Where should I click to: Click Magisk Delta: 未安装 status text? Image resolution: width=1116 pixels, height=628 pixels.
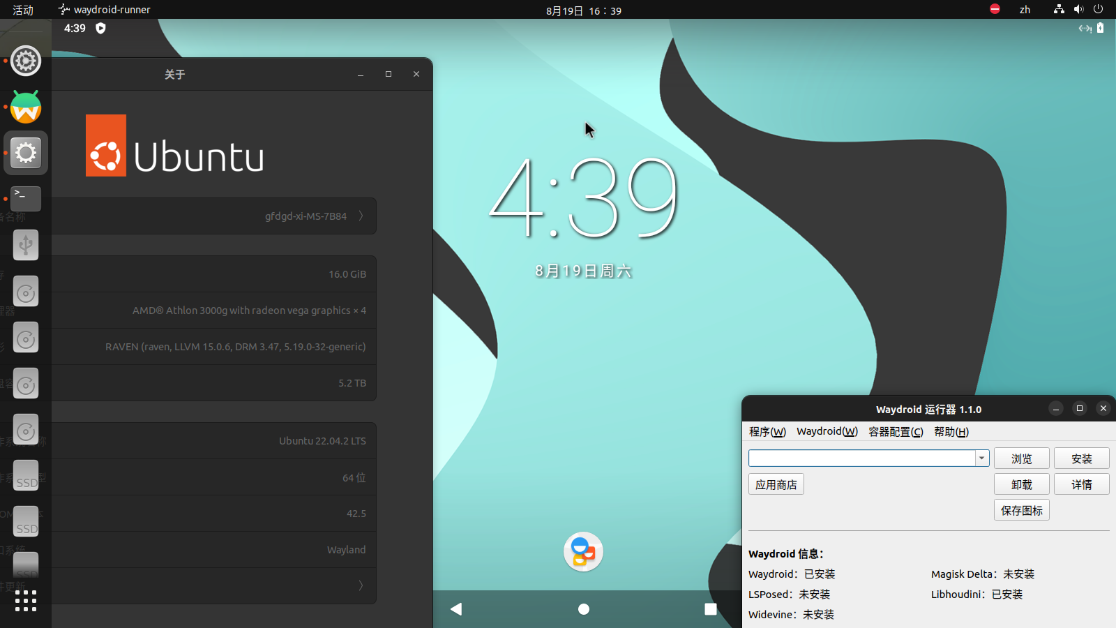point(983,574)
